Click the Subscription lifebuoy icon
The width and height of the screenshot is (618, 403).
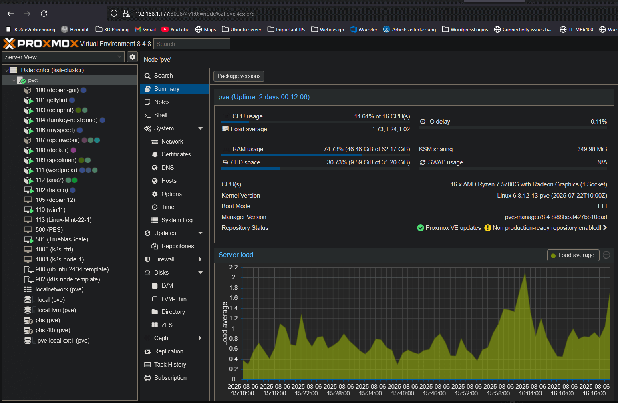147,378
